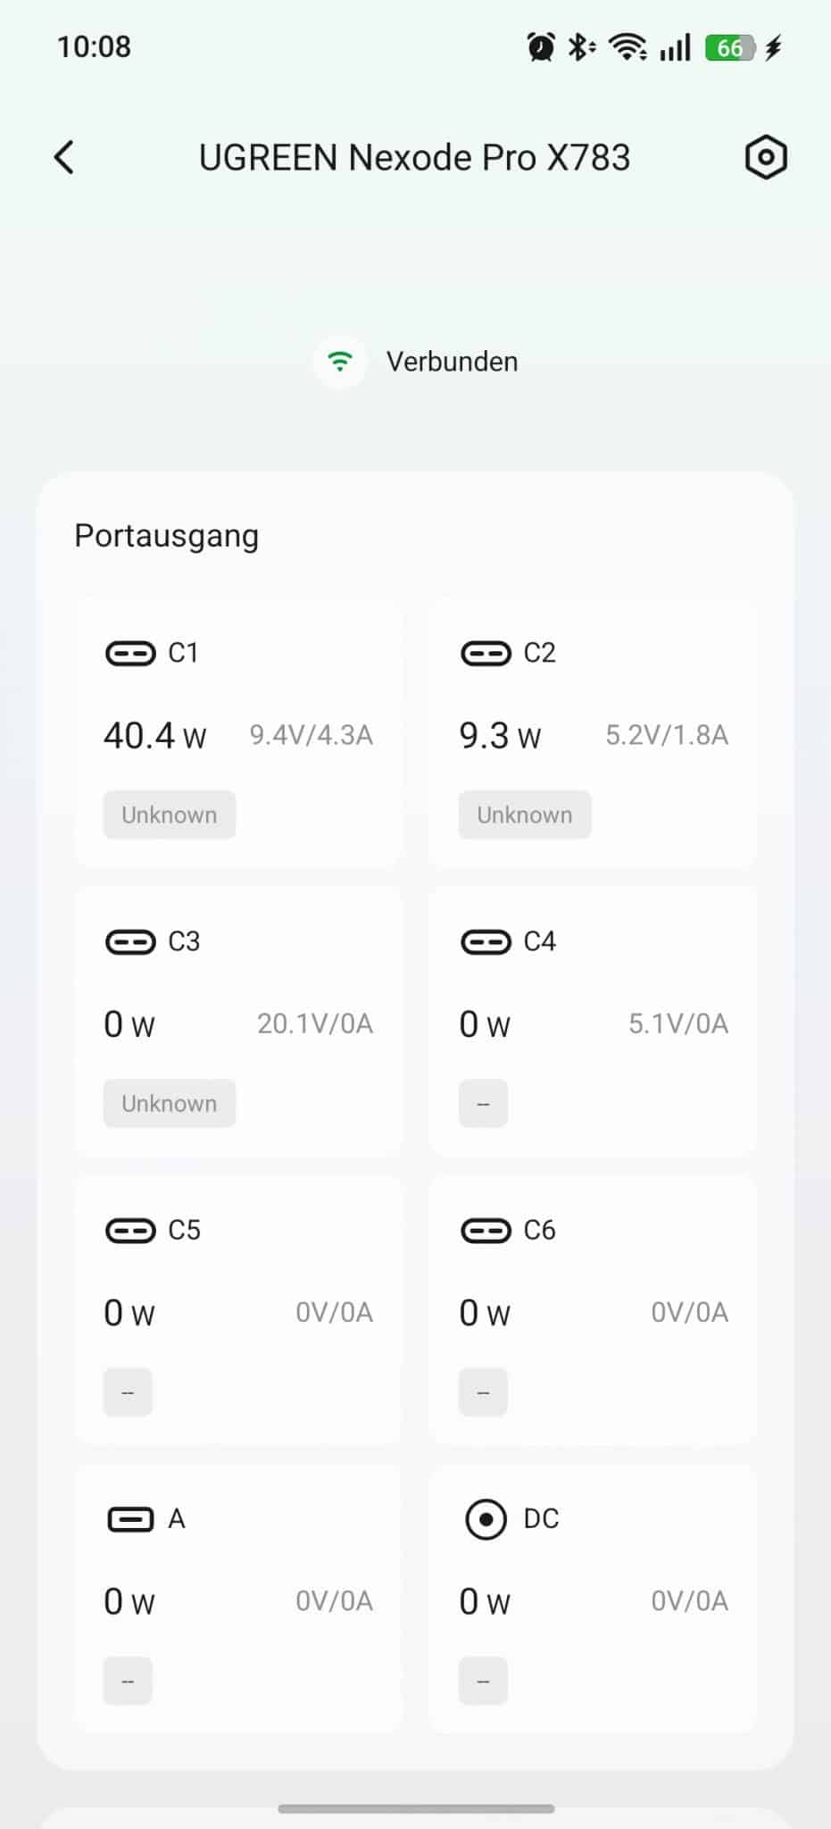Tap the green Wi-Fi connection icon
Viewport: 831px width, 1829px height.
point(340,362)
